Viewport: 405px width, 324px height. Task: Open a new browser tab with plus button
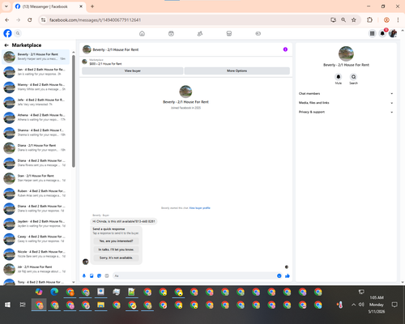[92, 6]
